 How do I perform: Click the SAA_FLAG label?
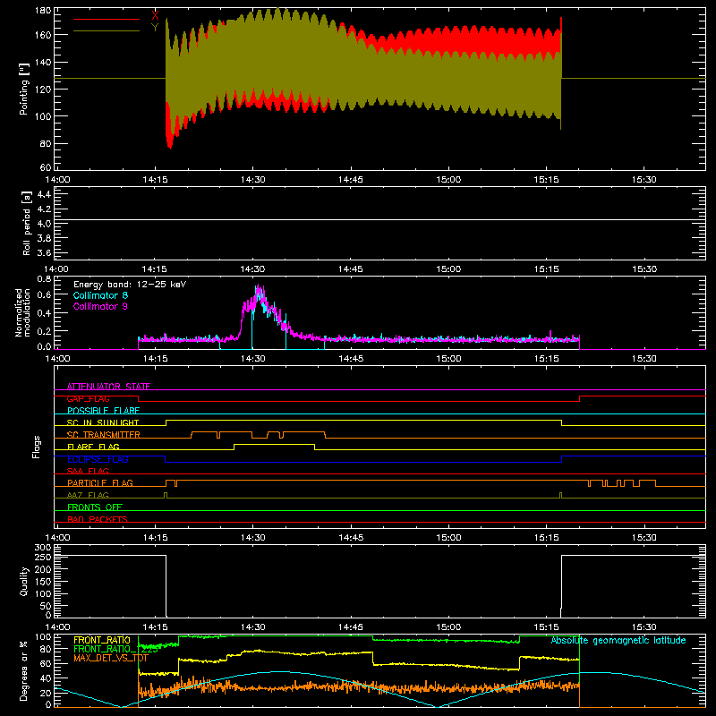pyautogui.click(x=88, y=471)
